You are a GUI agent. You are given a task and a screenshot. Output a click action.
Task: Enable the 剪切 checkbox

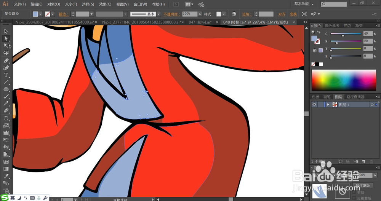354,192
